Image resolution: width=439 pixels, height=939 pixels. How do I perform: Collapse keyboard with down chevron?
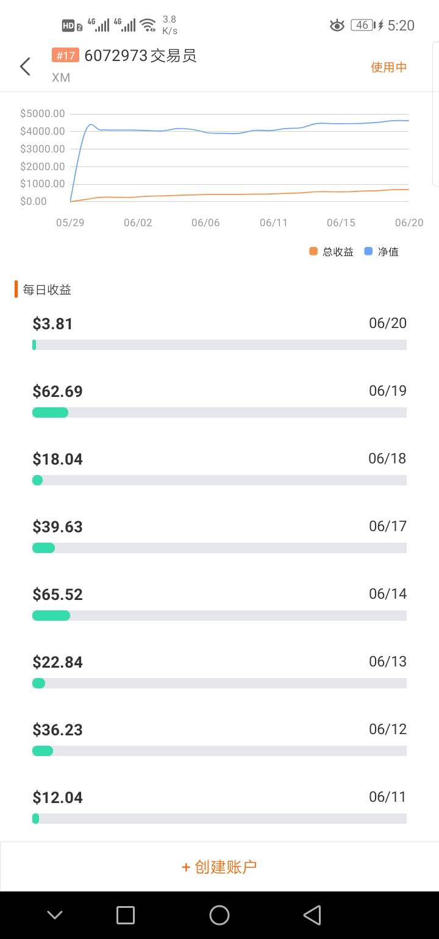coord(55,915)
